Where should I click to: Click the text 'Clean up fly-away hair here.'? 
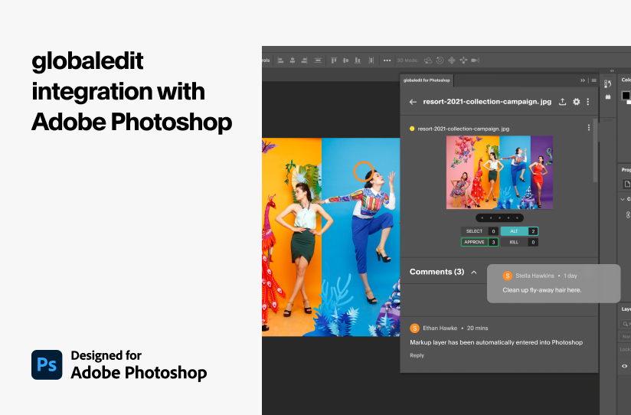click(x=541, y=290)
